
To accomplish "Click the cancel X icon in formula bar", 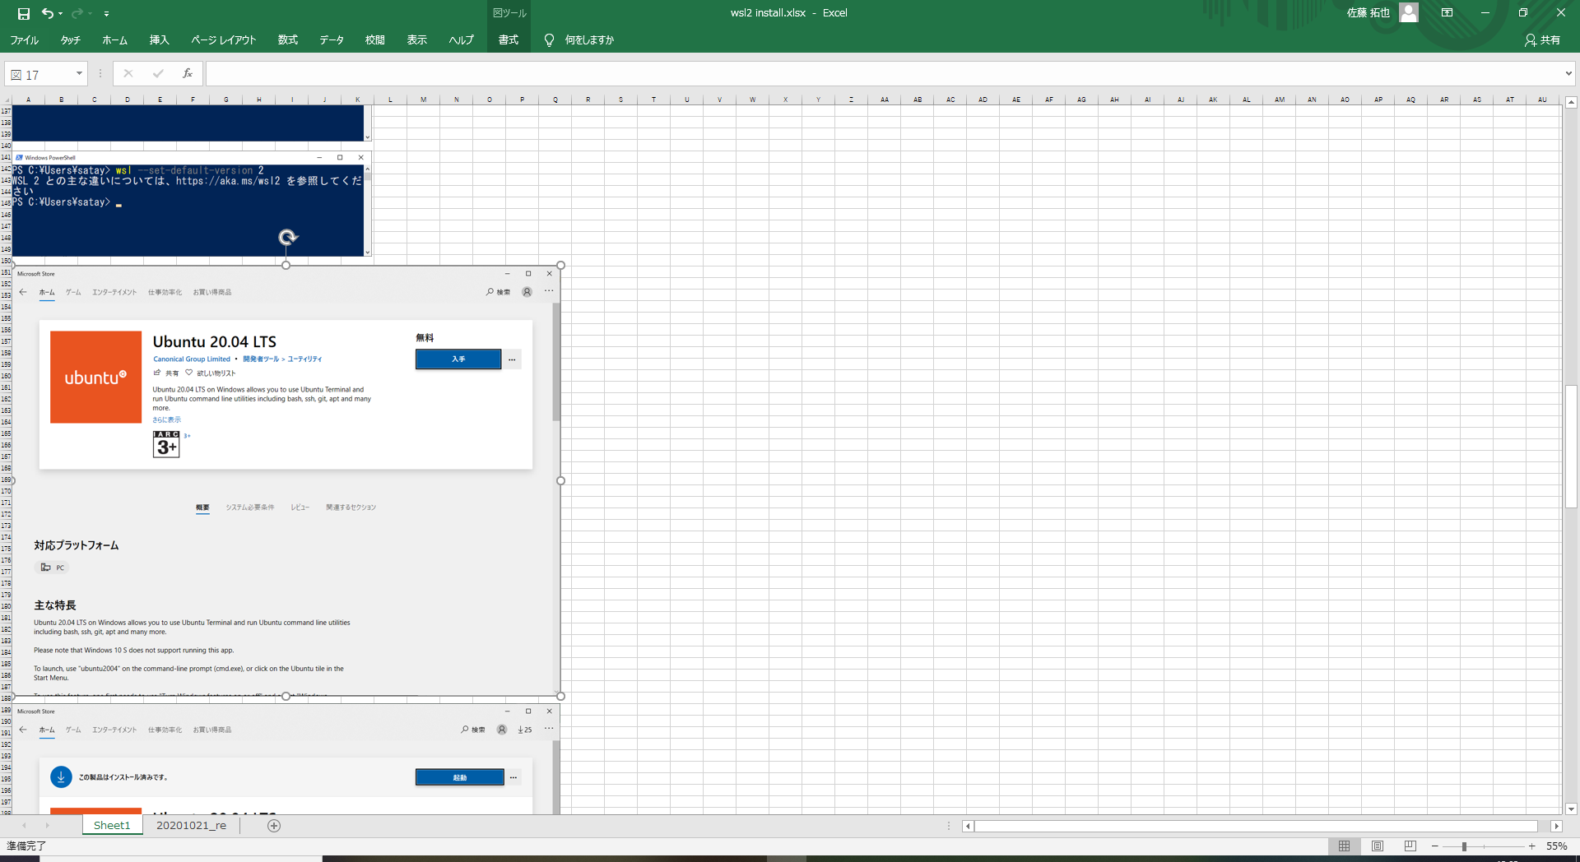I will coord(128,74).
